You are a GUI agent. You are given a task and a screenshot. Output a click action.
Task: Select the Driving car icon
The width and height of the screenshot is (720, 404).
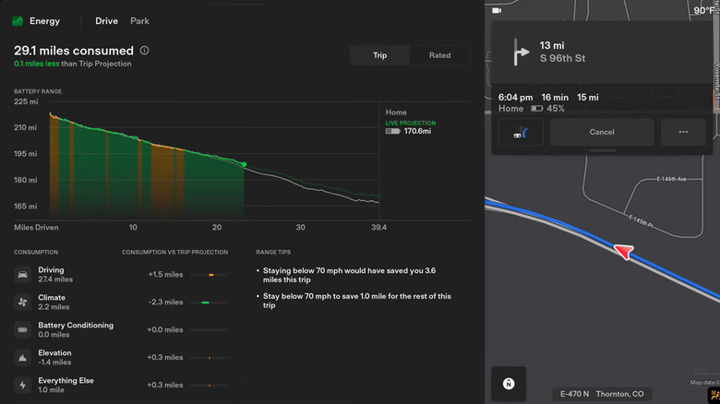pyautogui.click(x=21, y=274)
